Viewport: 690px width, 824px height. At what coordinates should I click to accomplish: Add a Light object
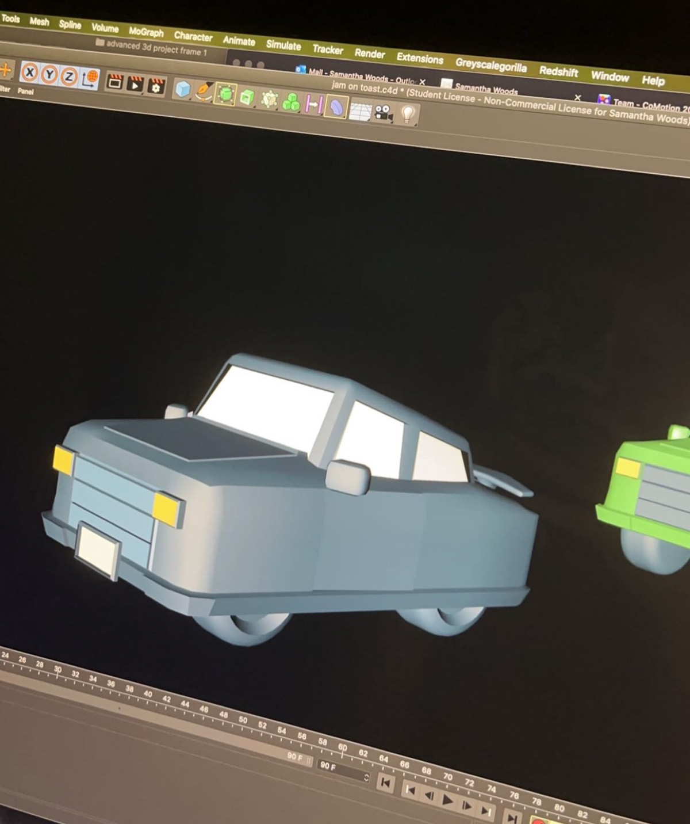point(407,115)
